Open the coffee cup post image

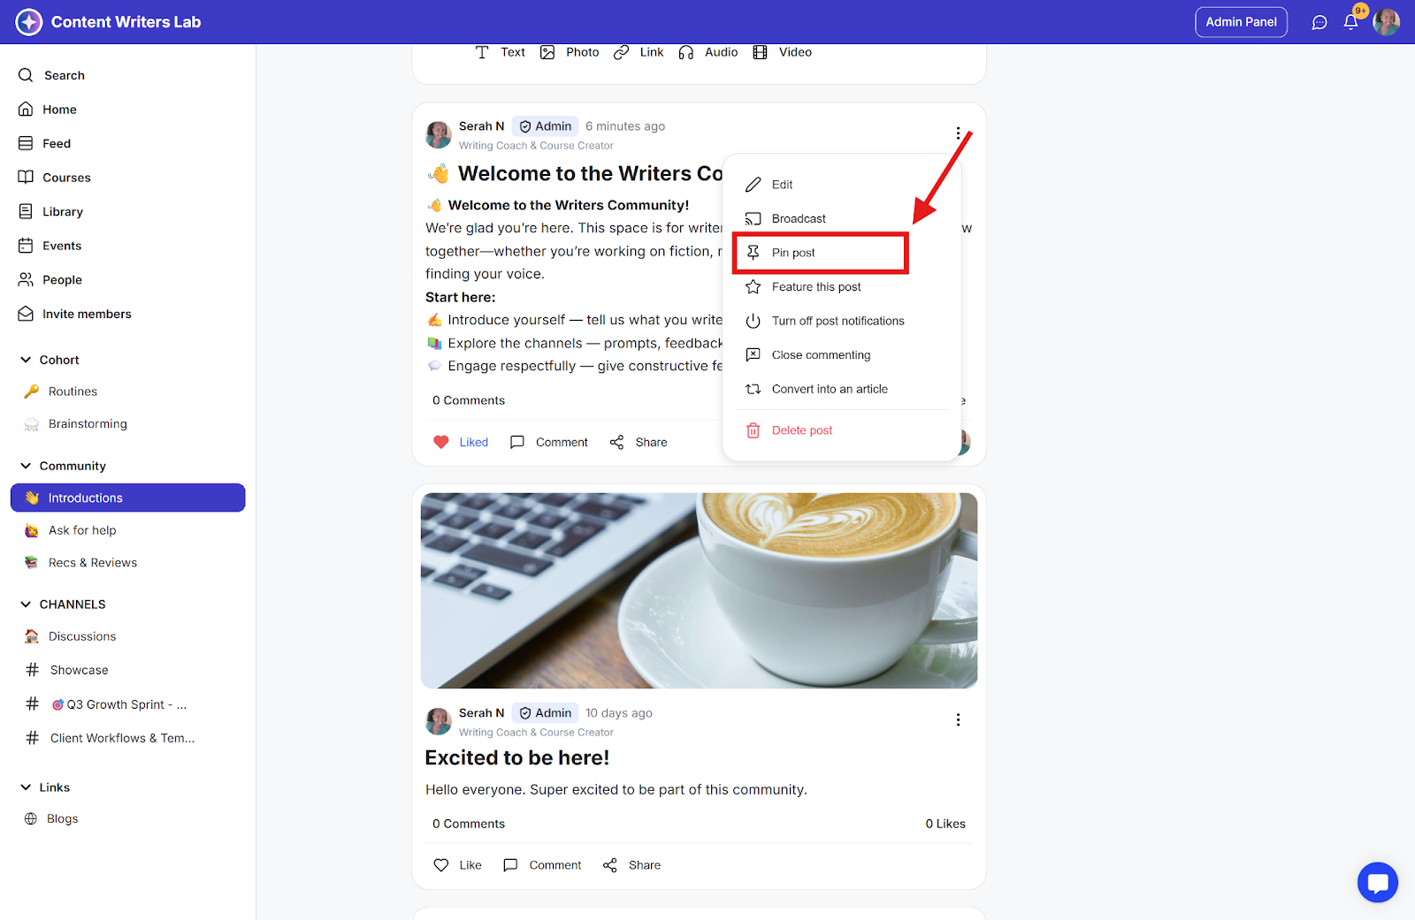point(699,590)
